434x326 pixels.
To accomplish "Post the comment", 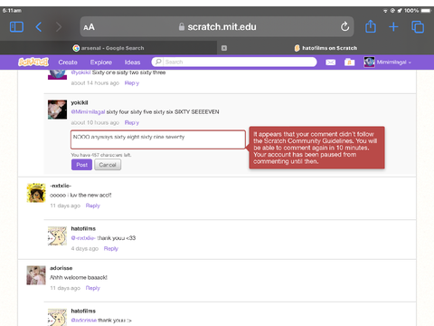I will pos(81,165).
